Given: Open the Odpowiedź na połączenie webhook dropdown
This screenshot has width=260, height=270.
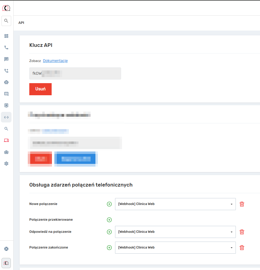Looking at the screenshot, I should [x=175, y=232].
